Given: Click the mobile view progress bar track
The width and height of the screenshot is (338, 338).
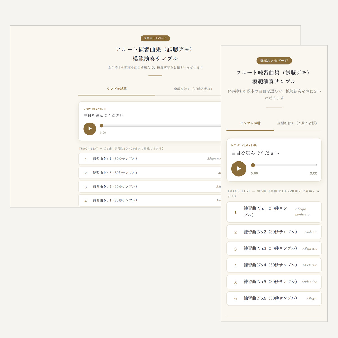Looking at the screenshot, I should [x=284, y=165].
